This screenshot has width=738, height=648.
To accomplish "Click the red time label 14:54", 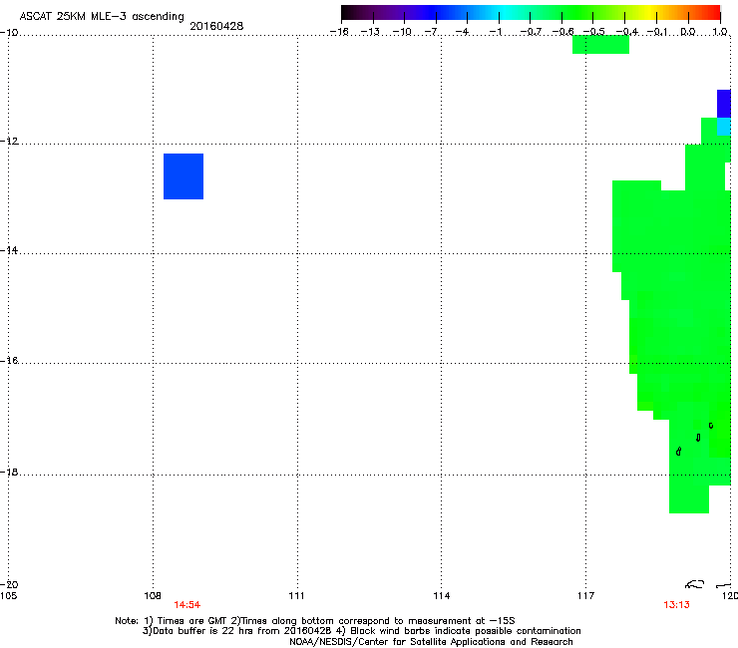I will pos(186,605).
